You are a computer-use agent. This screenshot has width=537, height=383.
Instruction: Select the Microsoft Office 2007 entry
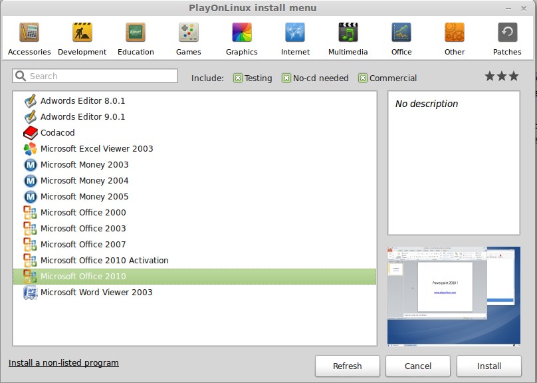click(x=195, y=244)
